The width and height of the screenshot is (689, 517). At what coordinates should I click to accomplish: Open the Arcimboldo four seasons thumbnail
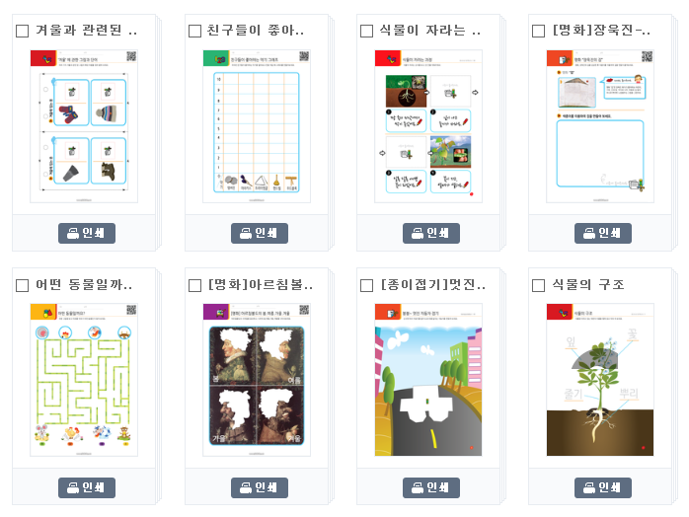point(257,380)
